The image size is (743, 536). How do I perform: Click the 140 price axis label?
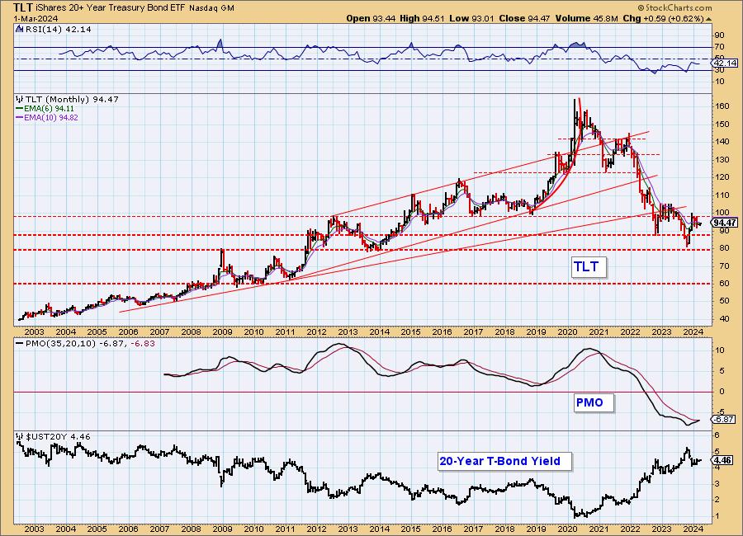[x=722, y=142]
